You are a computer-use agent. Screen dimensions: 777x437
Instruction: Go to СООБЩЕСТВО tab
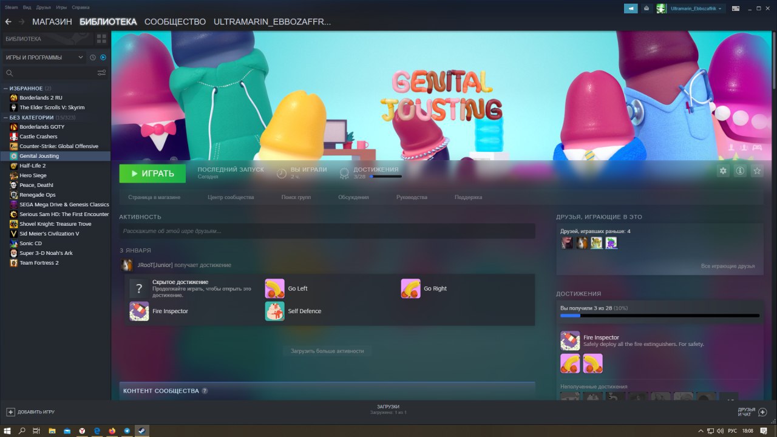coord(175,22)
